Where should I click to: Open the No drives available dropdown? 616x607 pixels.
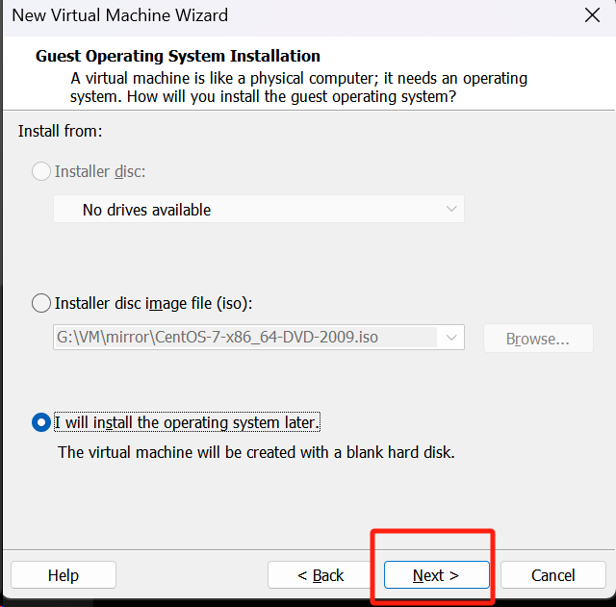(x=259, y=210)
